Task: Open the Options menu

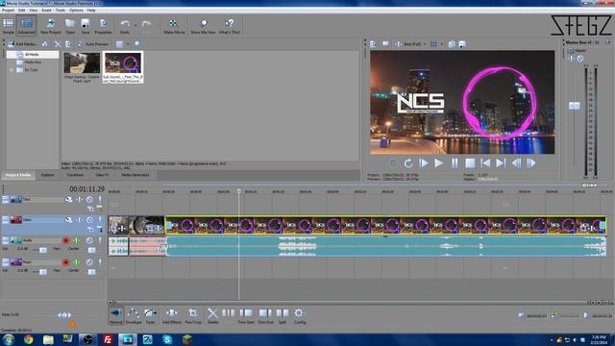Action: 76,11
